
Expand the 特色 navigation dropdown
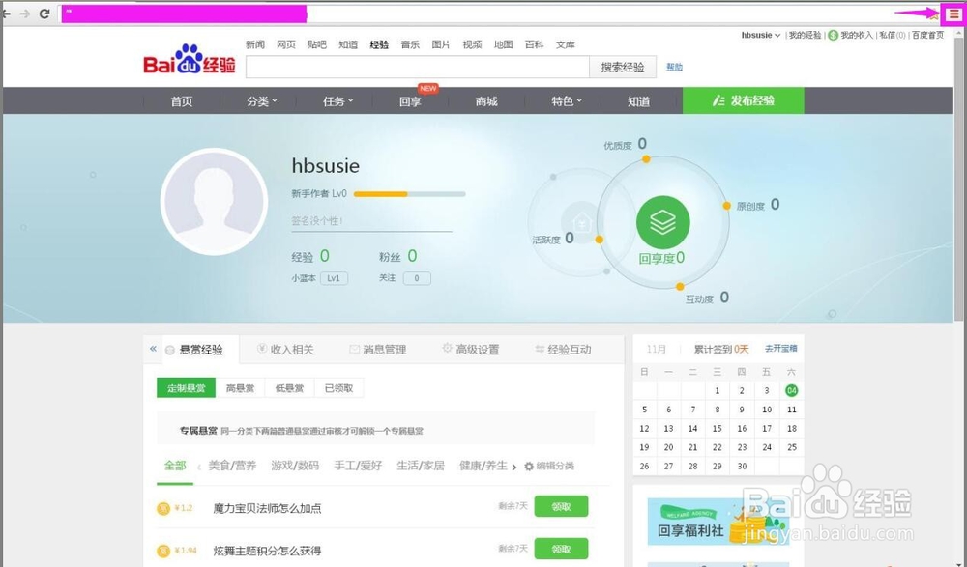click(x=567, y=101)
